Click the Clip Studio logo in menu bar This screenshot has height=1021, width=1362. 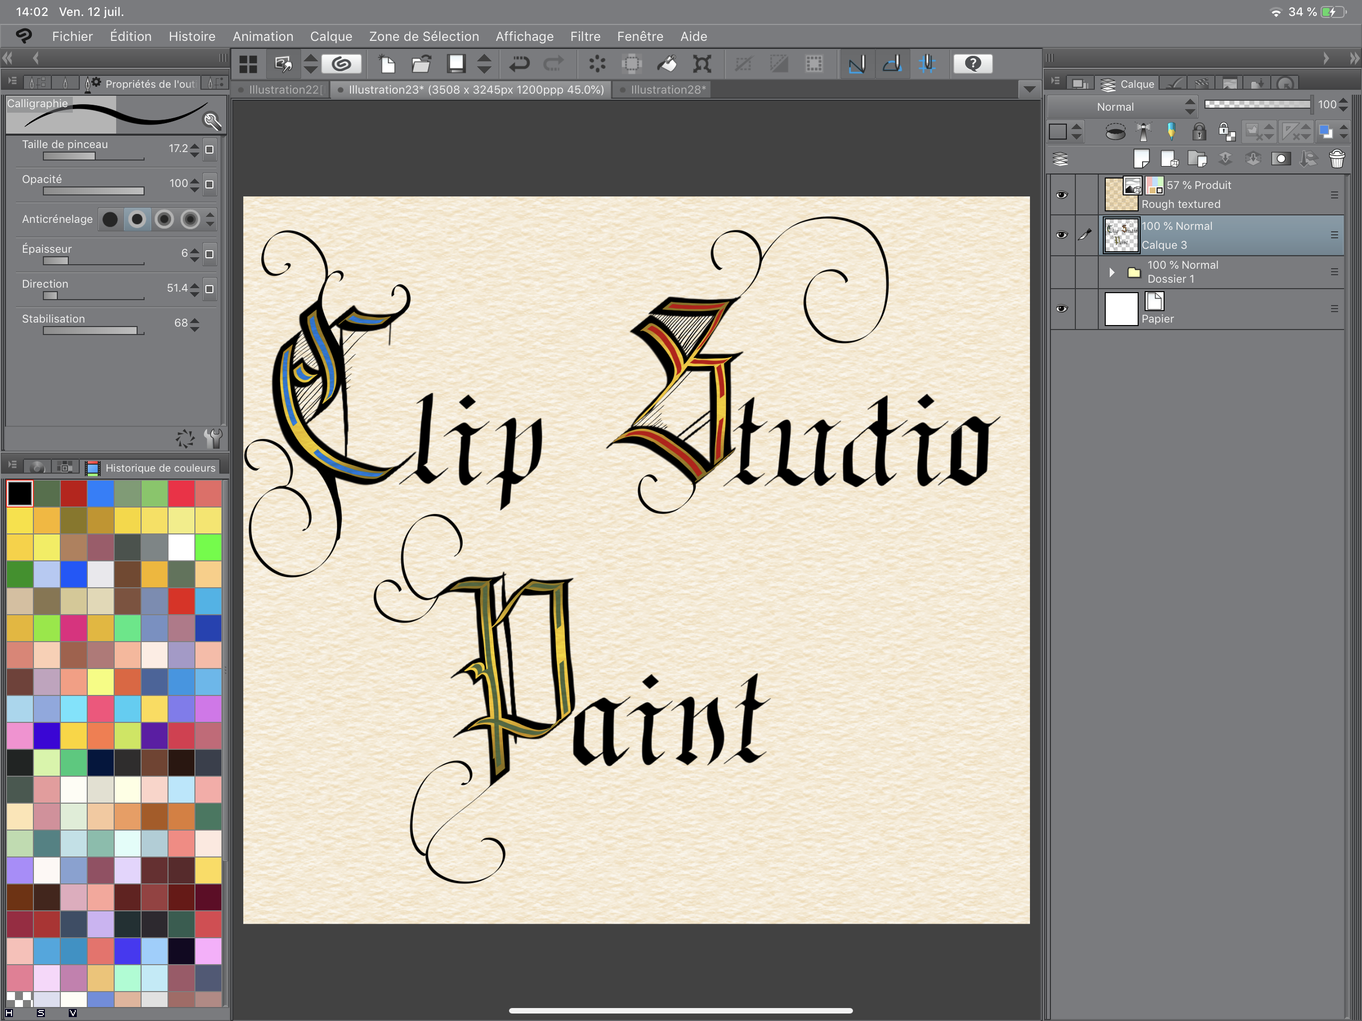coord(23,36)
